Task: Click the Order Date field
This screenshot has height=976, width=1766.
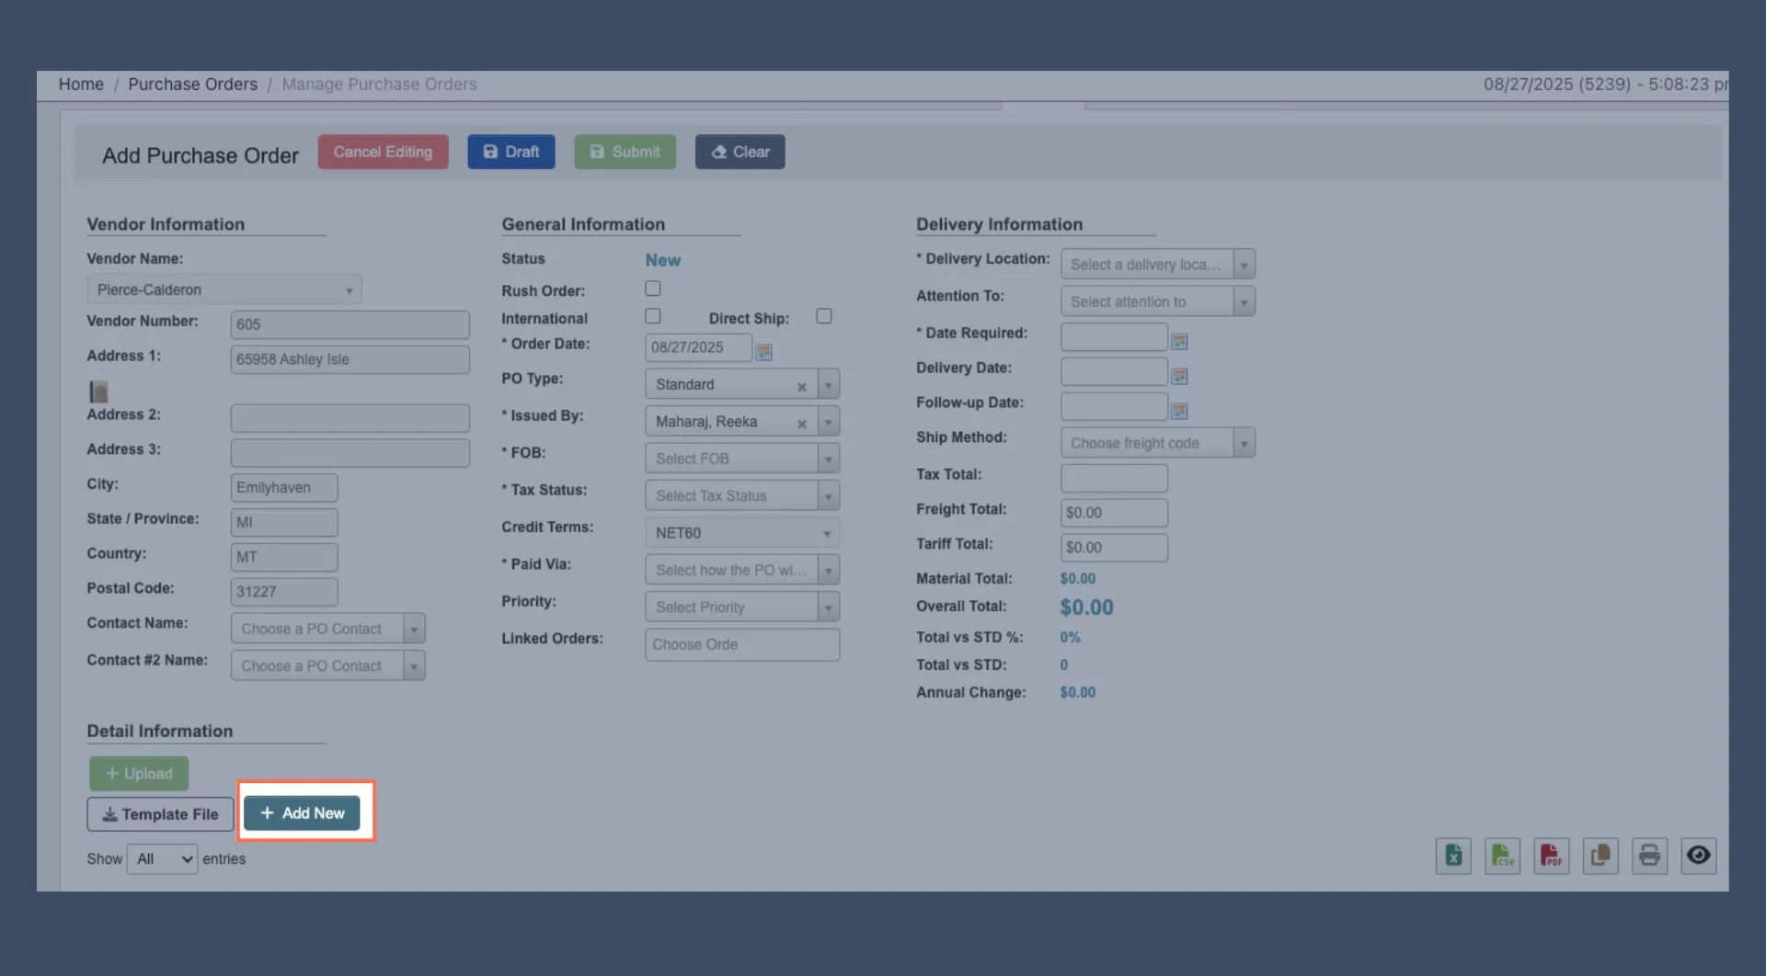Action: [x=698, y=347]
